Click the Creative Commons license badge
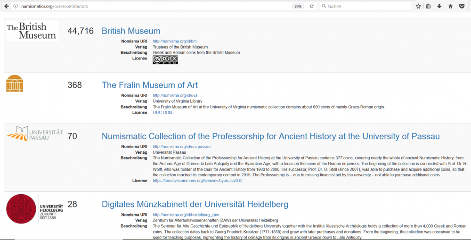471x240 pixels. (x=165, y=60)
